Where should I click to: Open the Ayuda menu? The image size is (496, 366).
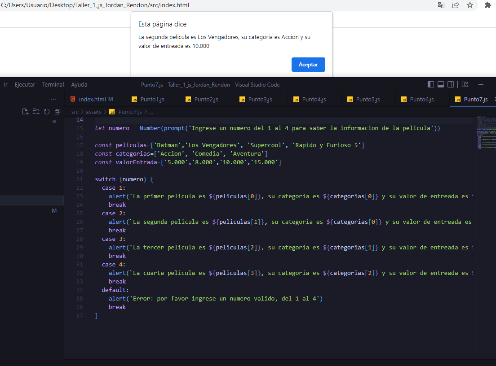point(79,85)
